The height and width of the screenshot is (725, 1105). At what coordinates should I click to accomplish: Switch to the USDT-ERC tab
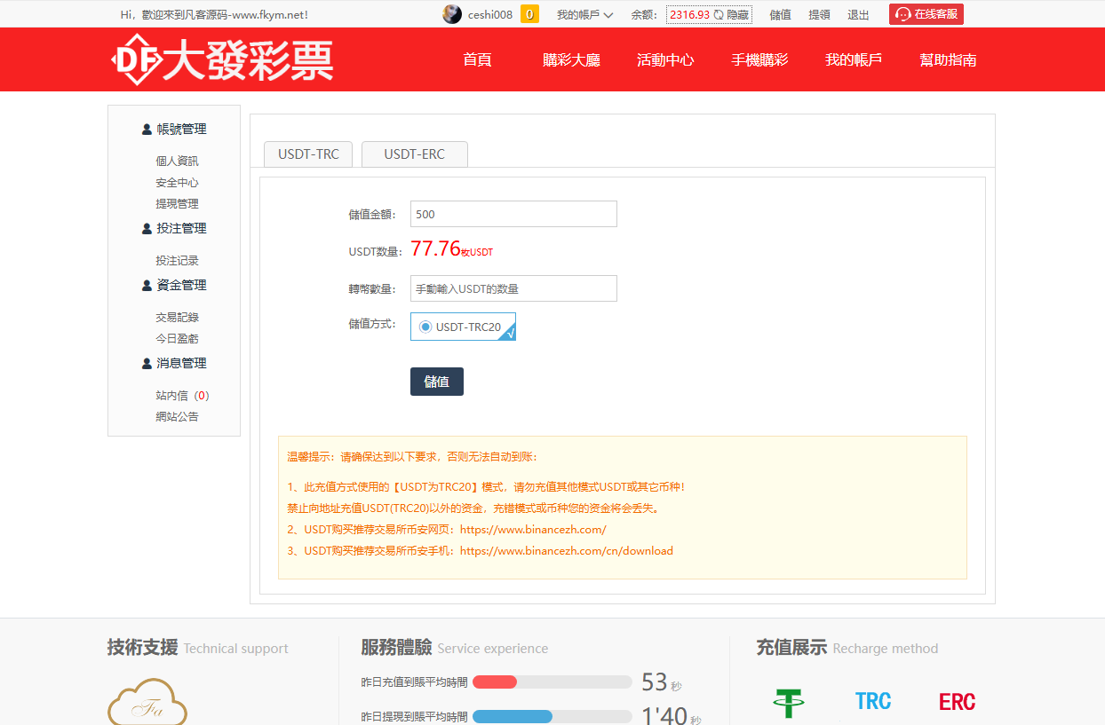(x=414, y=154)
